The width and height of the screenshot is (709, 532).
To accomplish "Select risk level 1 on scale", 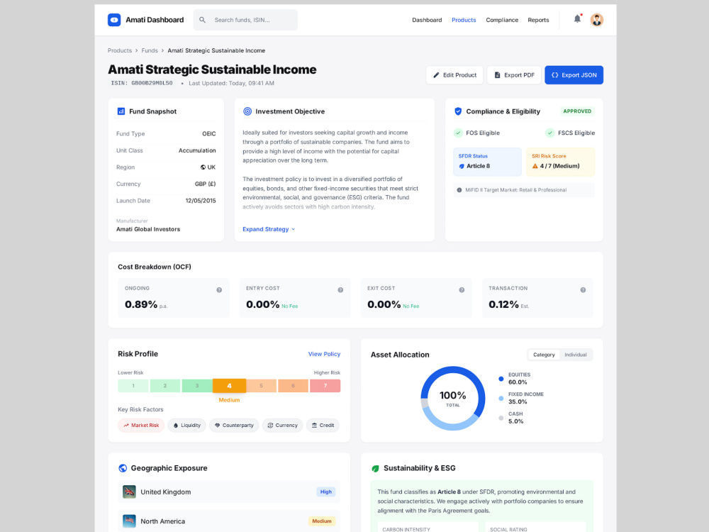I will tap(133, 386).
